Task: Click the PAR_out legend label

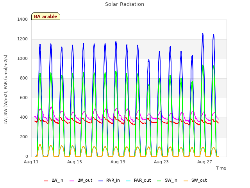Action: [x=142, y=180]
